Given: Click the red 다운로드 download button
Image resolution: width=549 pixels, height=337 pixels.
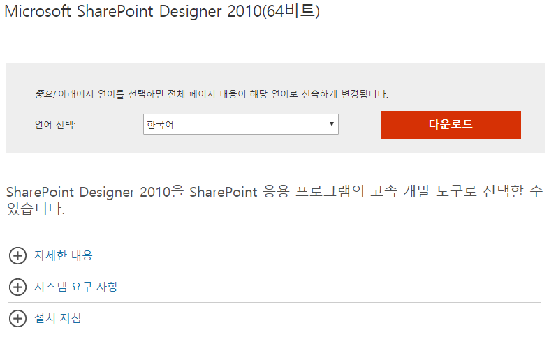Looking at the screenshot, I should pos(451,125).
